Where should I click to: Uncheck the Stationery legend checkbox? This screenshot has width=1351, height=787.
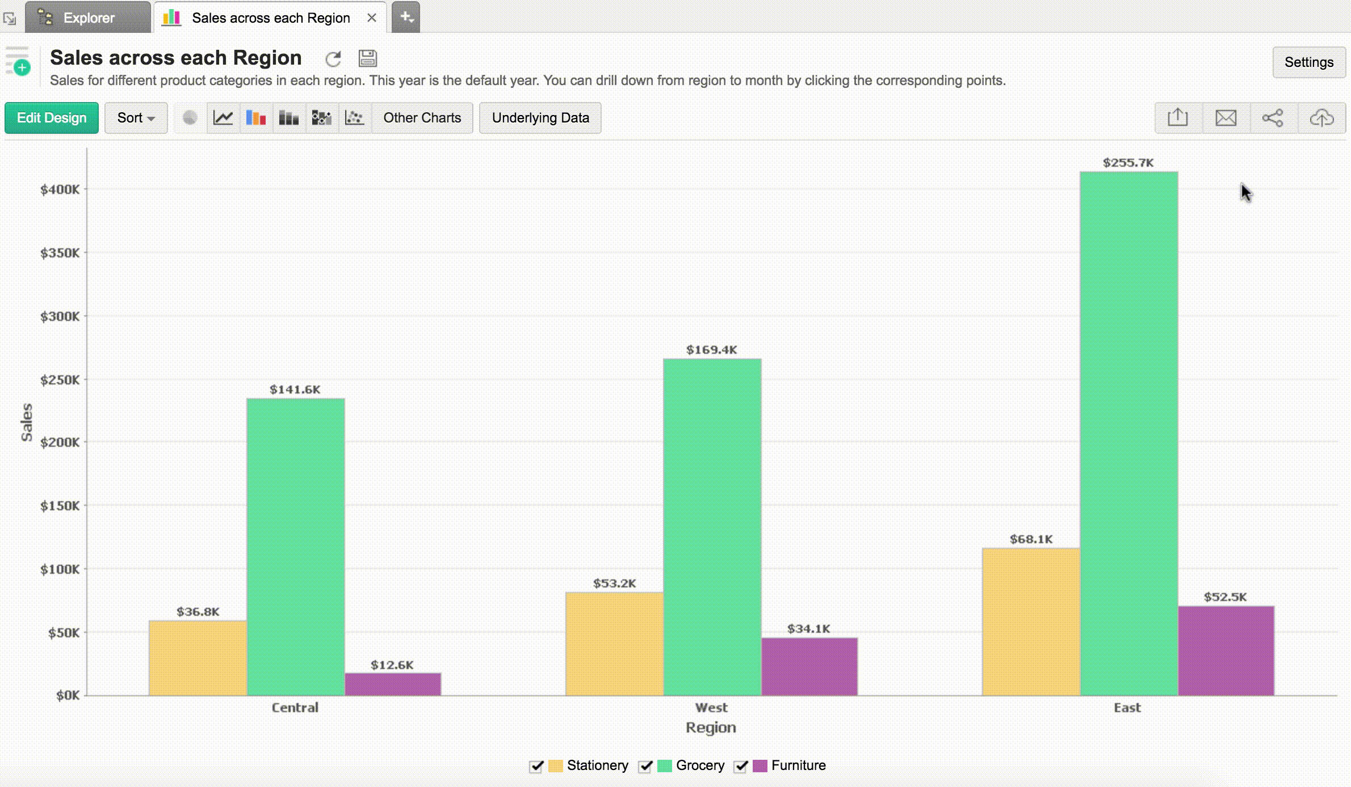click(x=536, y=766)
